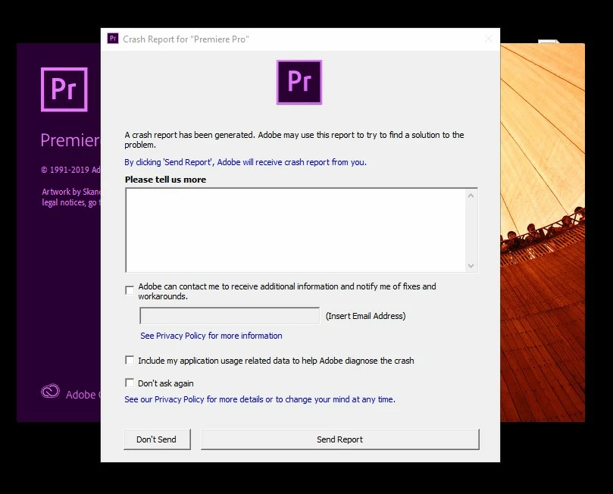Click the Insert Email Address field
The width and height of the screenshot is (613, 494).
pos(230,316)
